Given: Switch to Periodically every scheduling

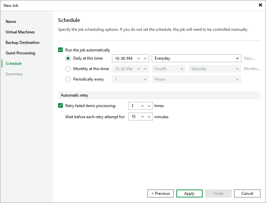Looking at the screenshot, I should [68, 79].
